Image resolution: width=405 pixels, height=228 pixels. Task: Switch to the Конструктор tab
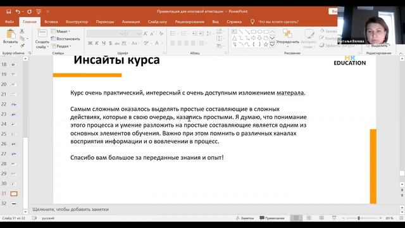77,22
